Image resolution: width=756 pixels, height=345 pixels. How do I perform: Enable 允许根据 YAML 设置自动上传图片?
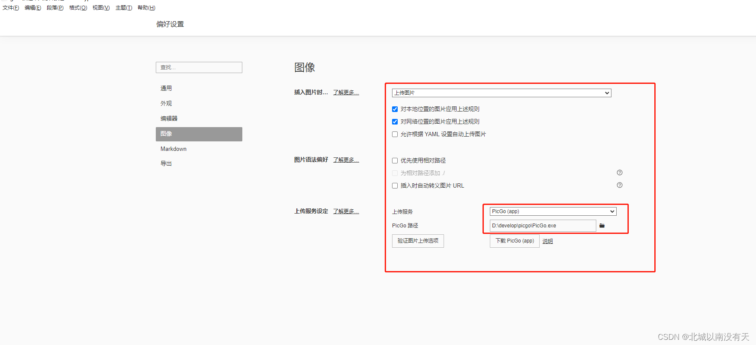point(395,134)
